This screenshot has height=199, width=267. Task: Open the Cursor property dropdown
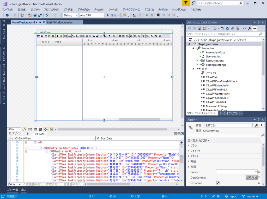pyautogui.click(x=256, y=172)
